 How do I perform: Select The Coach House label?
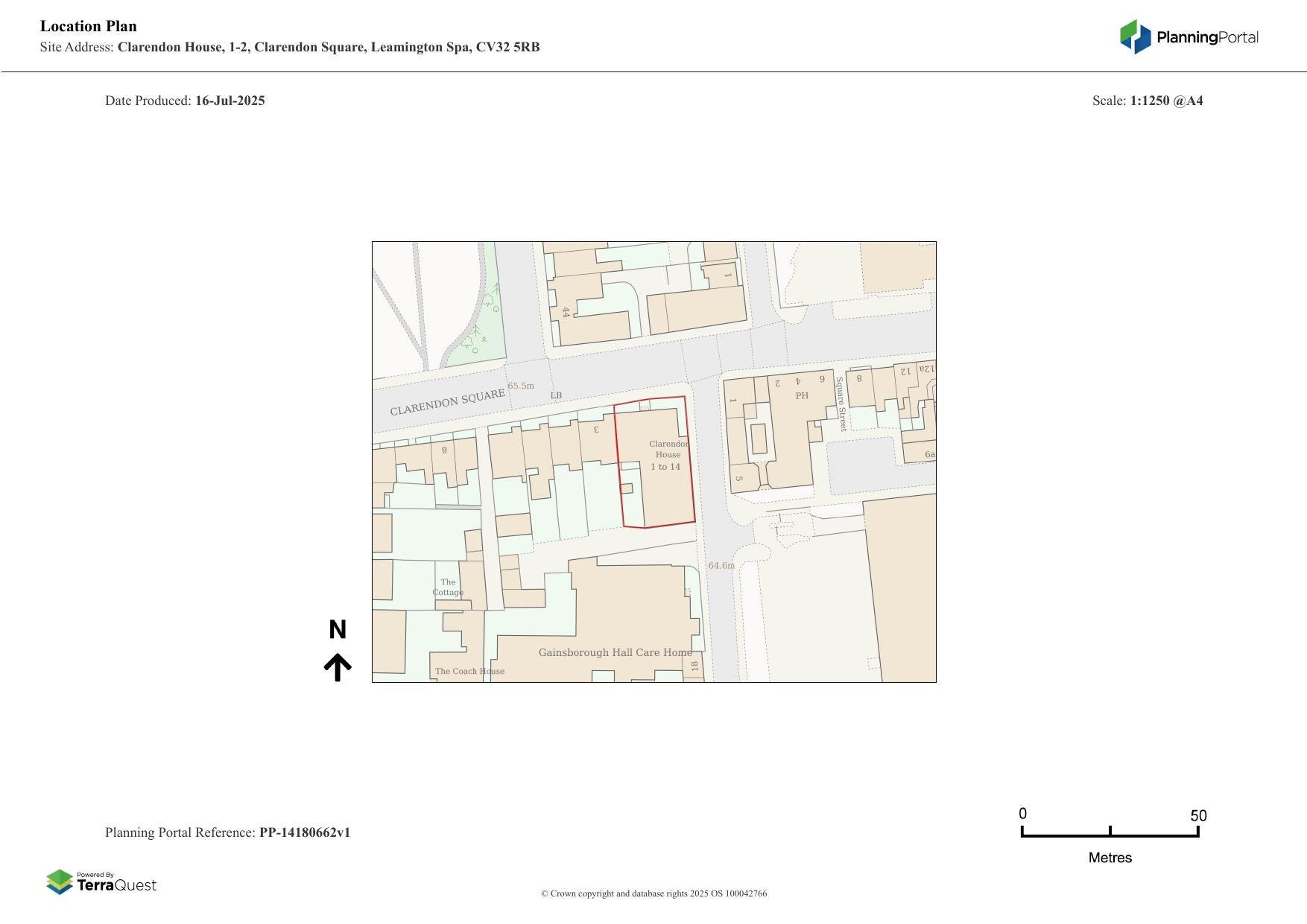[469, 671]
